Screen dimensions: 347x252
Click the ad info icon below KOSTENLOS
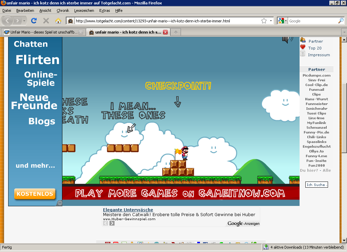click(60, 203)
